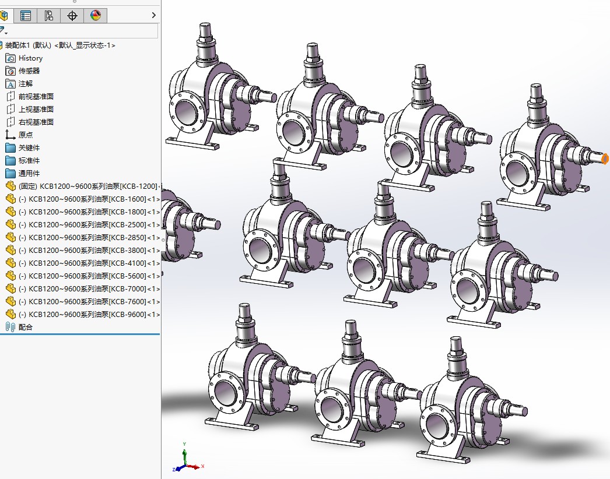Image resolution: width=610 pixels, height=479 pixels.
Task: Click the 上视基准面 plane icon
Action: click(x=10, y=109)
